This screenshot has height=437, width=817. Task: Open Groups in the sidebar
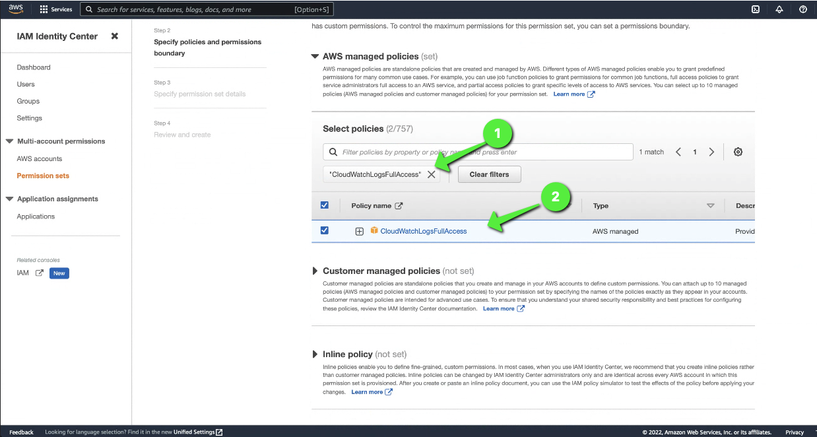28,101
